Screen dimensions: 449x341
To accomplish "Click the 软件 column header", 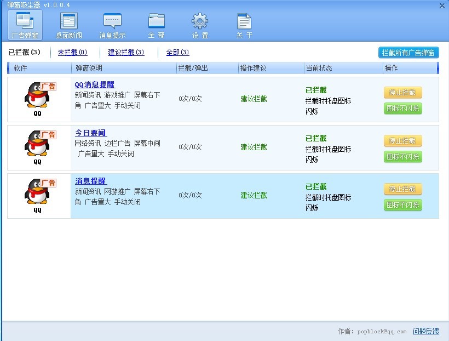I will (x=39, y=68).
